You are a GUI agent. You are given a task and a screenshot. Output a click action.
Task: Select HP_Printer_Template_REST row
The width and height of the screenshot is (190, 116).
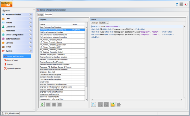(62, 47)
